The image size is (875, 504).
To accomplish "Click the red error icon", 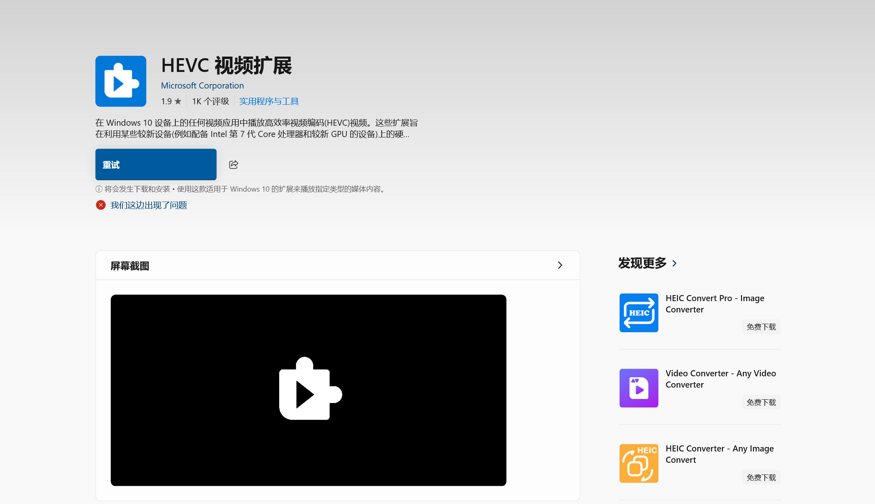I will pos(101,205).
